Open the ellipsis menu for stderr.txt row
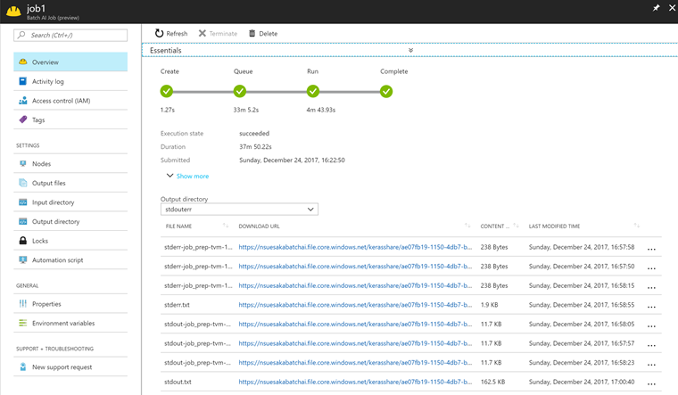This screenshot has height=395, width=678. point(651,307)
